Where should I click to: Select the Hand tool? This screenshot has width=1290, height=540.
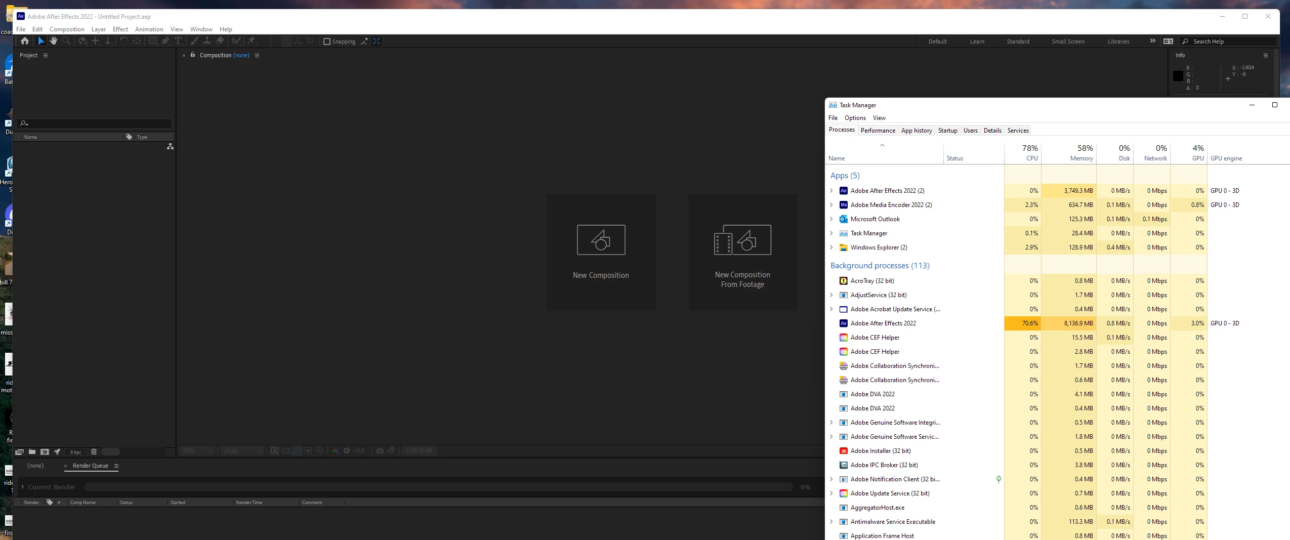pyautogui.click(x=54, y=41)
